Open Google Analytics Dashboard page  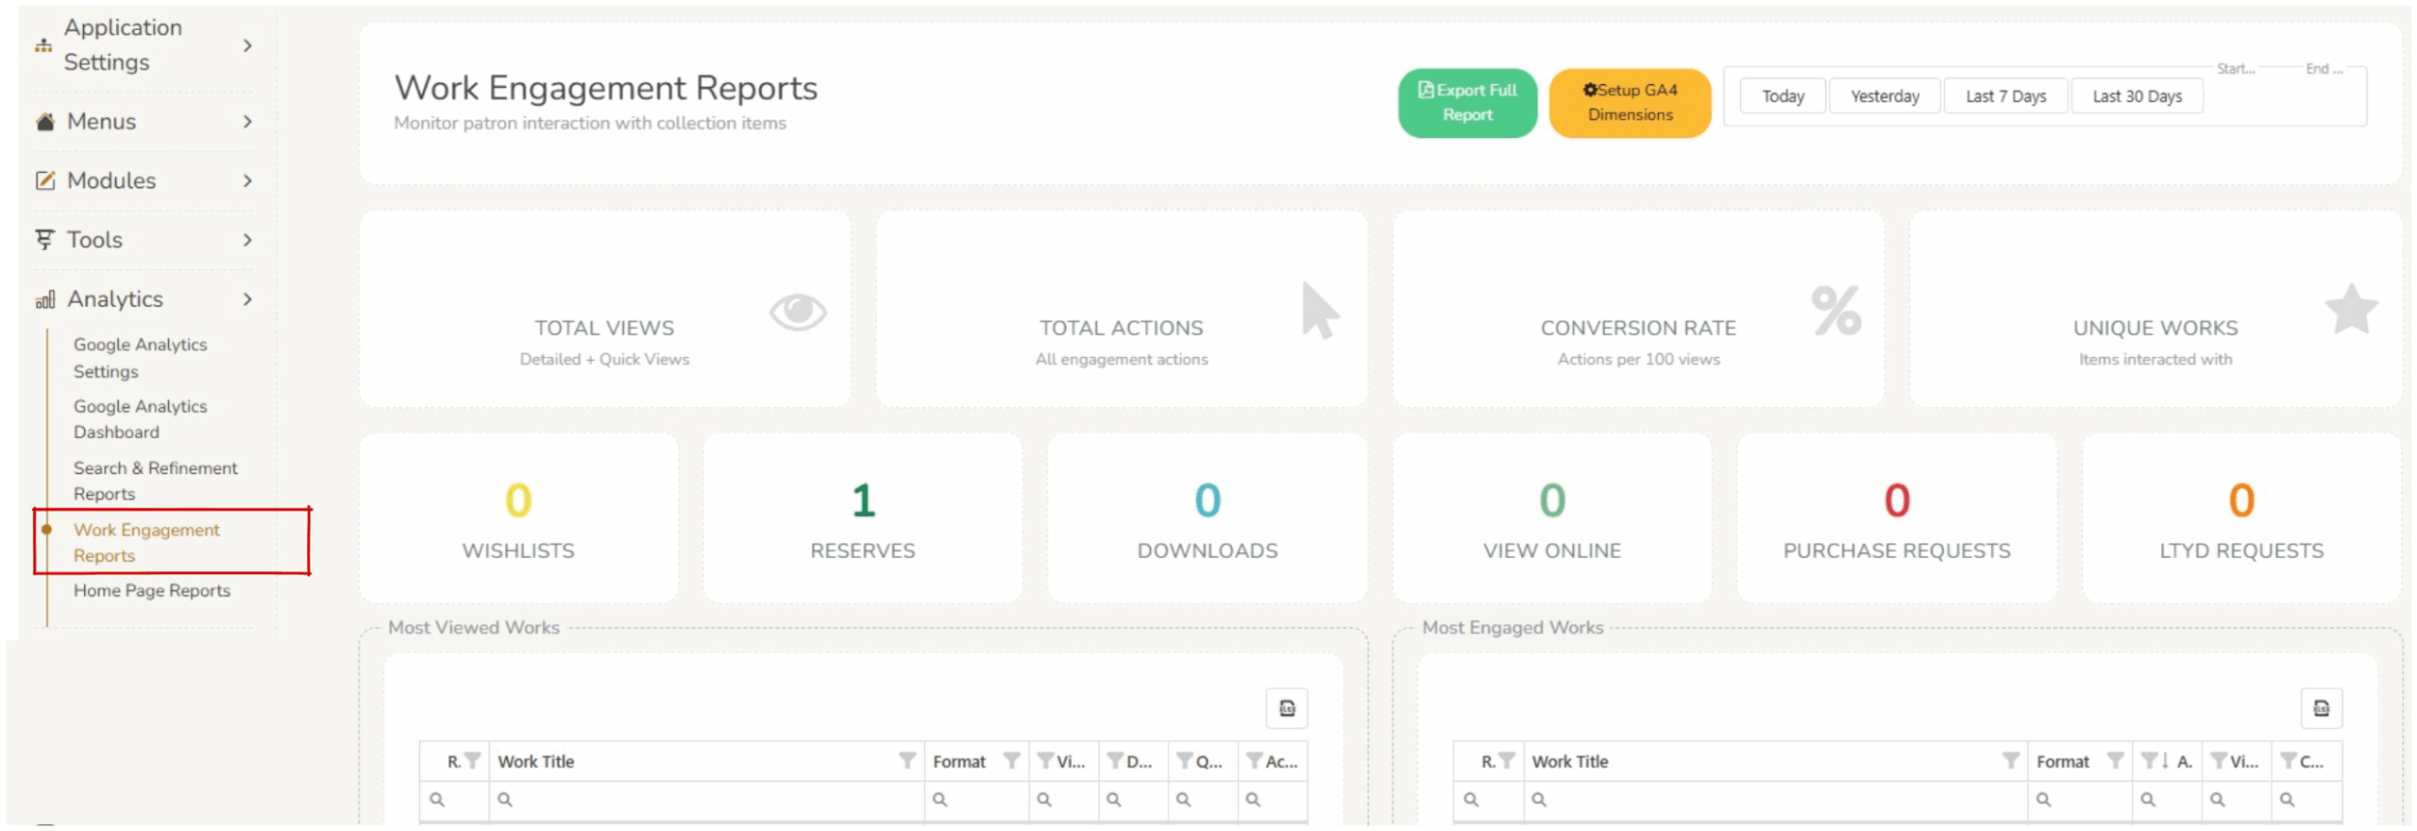[141, 419]
